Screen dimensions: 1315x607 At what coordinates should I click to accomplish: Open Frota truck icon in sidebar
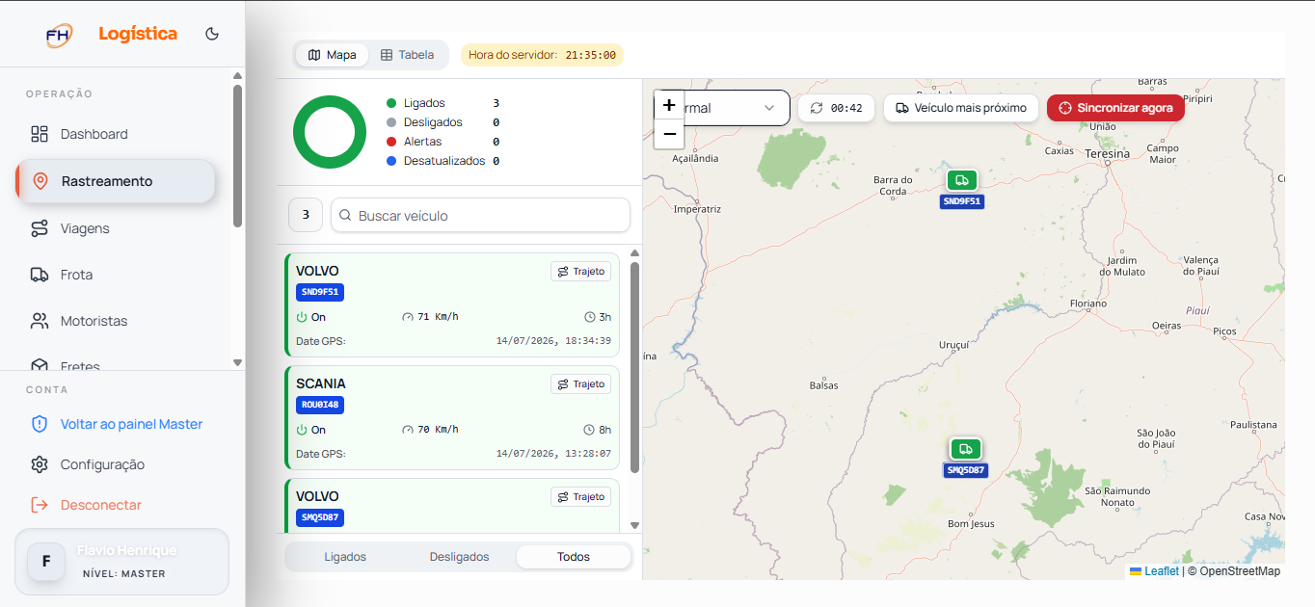tap(40, 275)
